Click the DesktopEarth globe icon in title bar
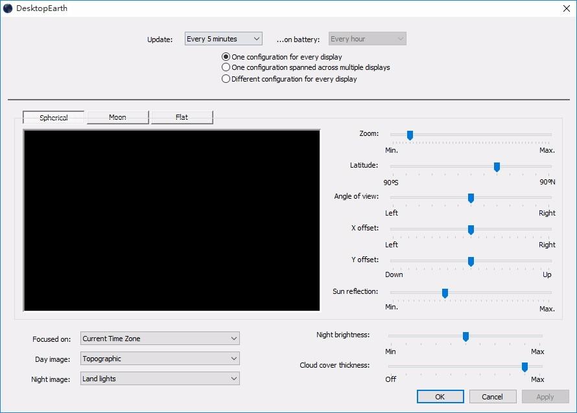The image size is (577, 413). 8,8
